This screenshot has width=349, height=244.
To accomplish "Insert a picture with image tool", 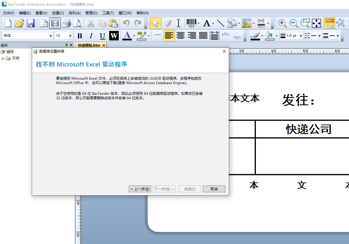I will click(x=247, y=23).
